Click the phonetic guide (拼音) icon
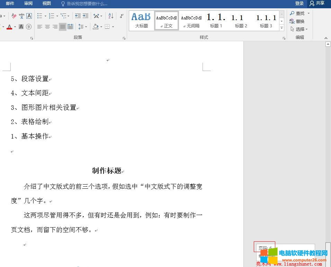331x267 pixels. [21, 16]
